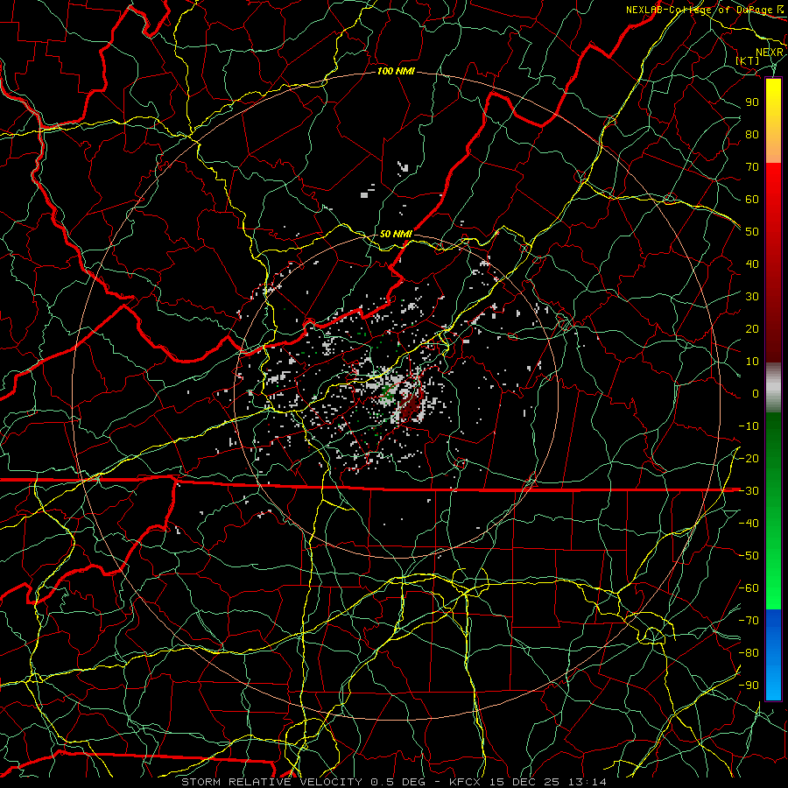Click the 10 value on the velocity scale
Viewport: 788px width, 788px height.
coord(752,362)
